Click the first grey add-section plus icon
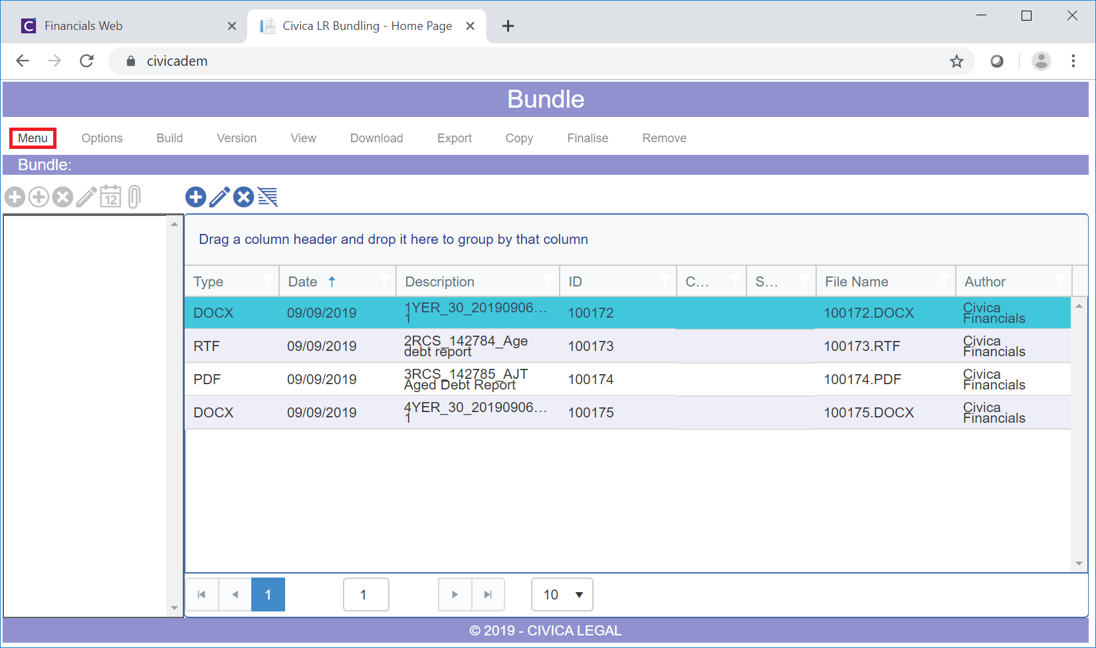This screenshot has height=648, width=1096. tap(15, 197)
